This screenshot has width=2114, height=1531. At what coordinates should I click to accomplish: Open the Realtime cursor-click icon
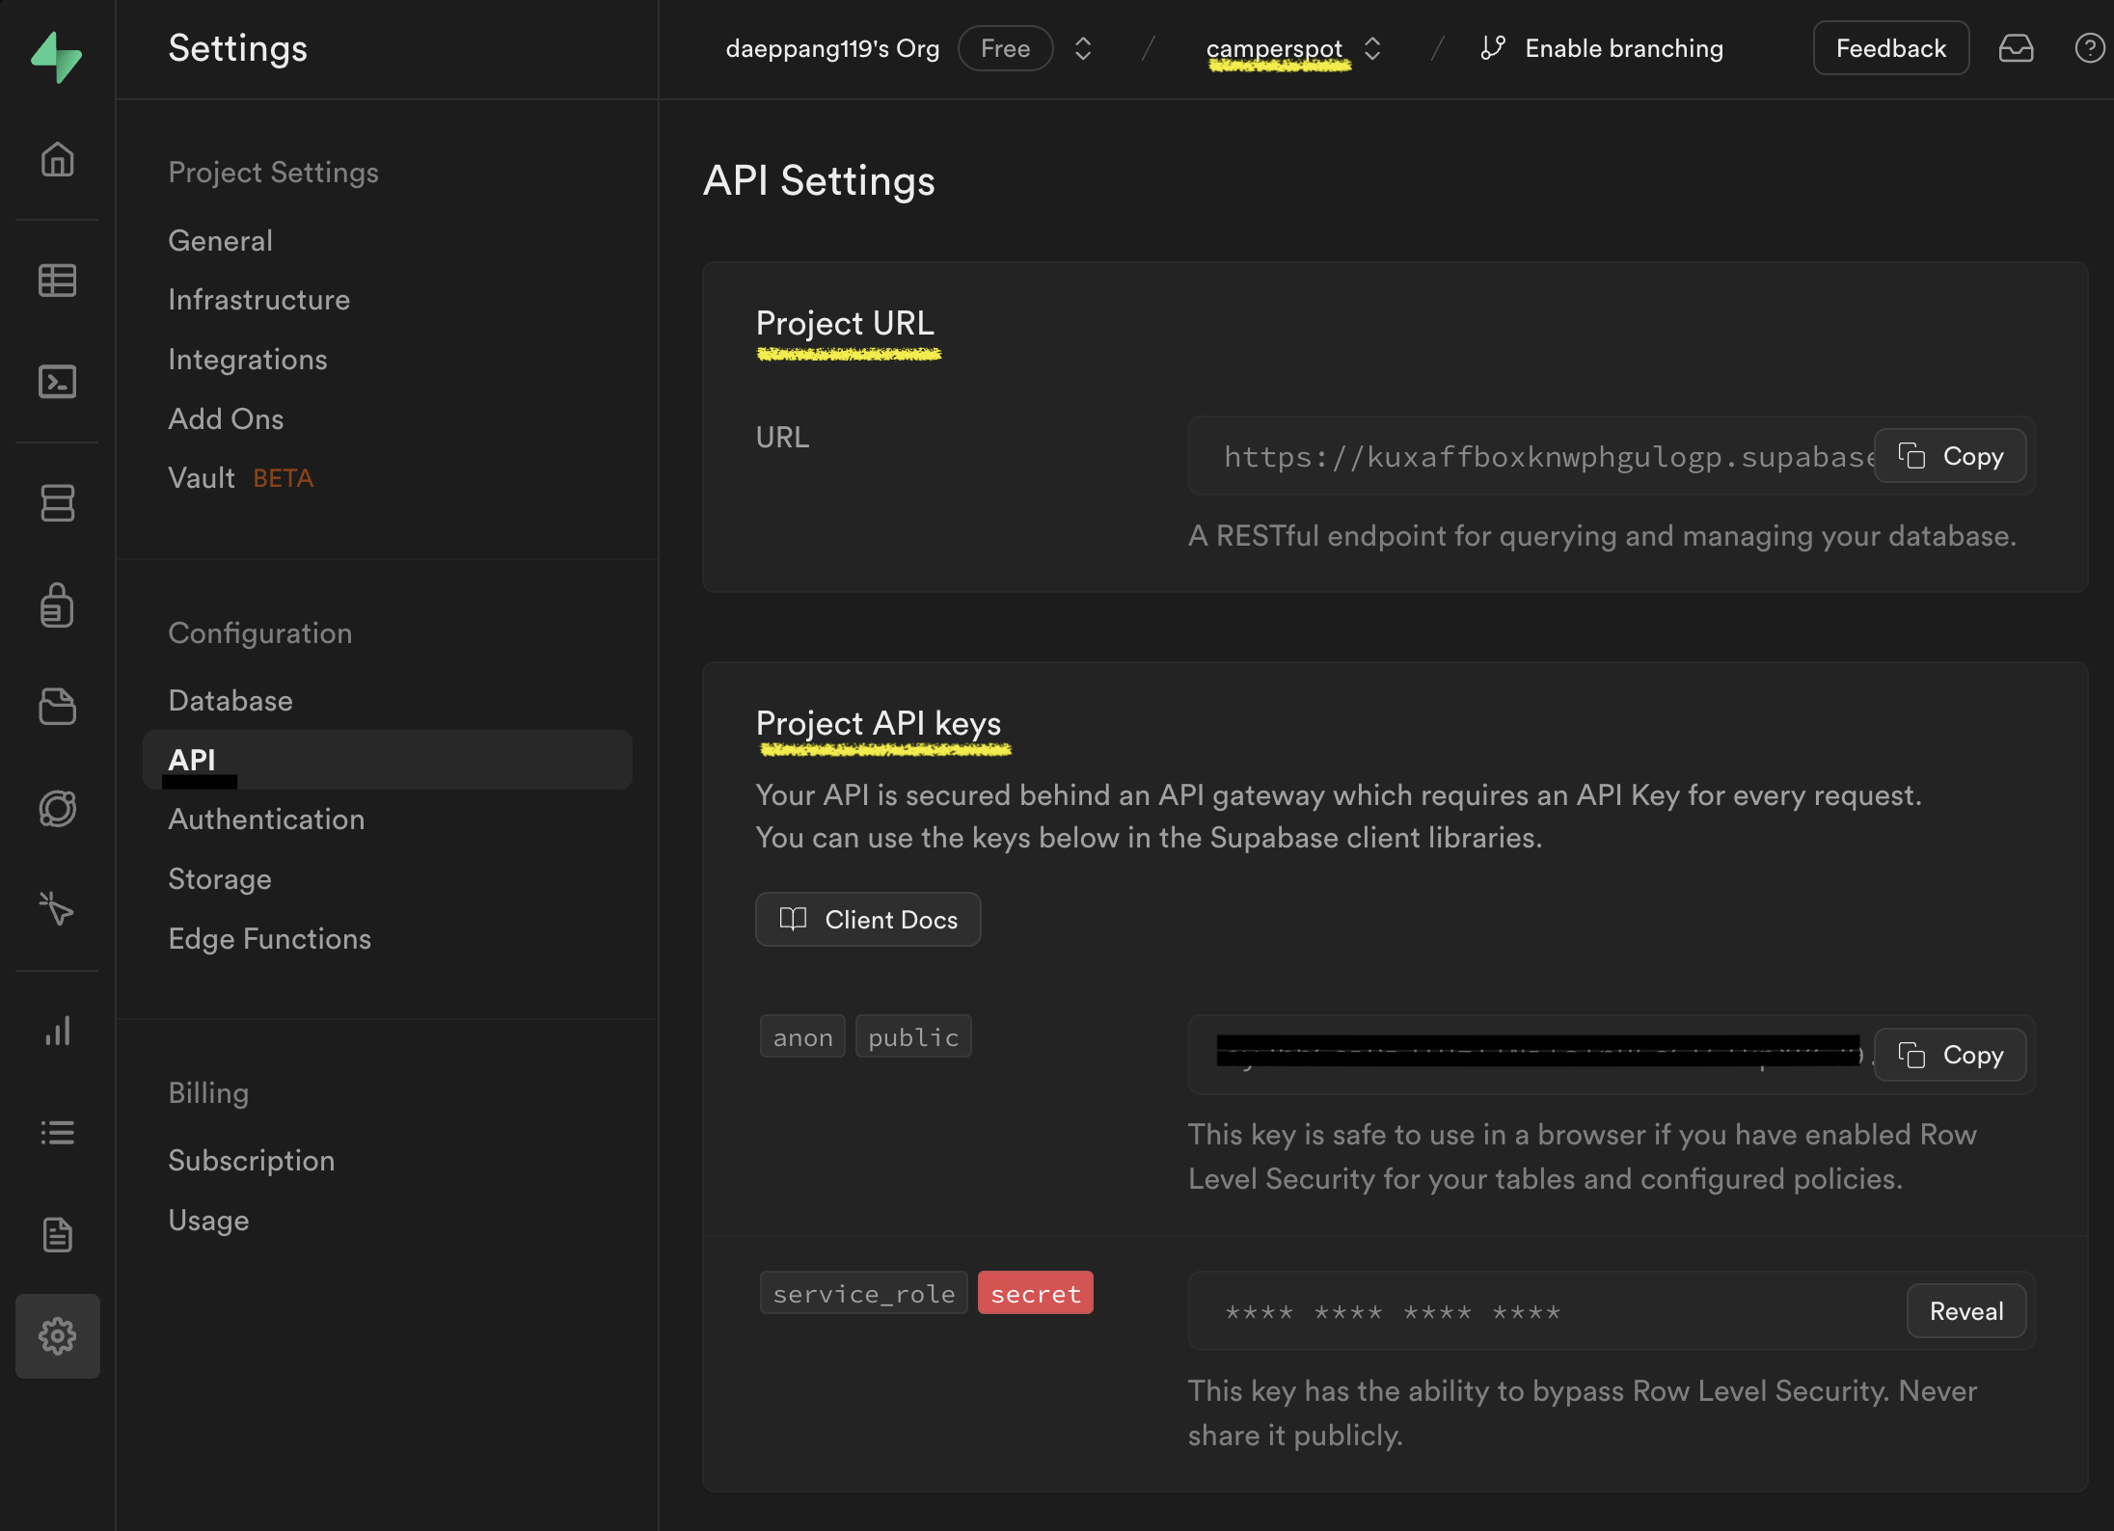tap(57, 908)
